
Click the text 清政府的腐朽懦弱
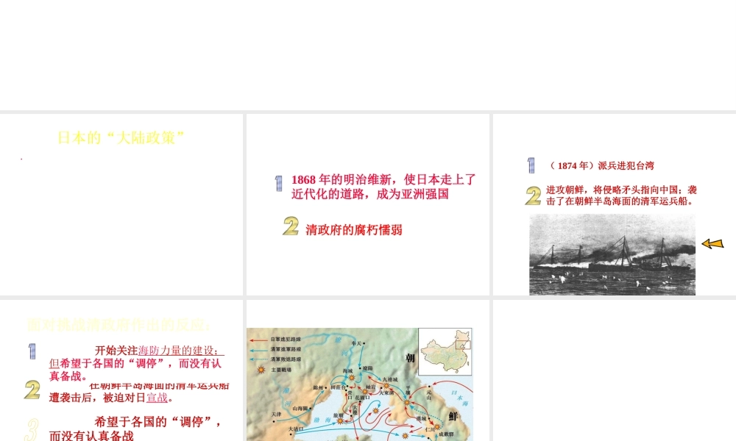point(354,229)
